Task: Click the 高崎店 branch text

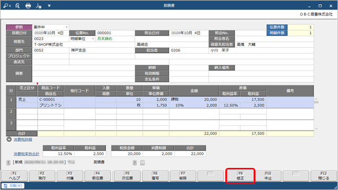Action: (x=142, y=45)
